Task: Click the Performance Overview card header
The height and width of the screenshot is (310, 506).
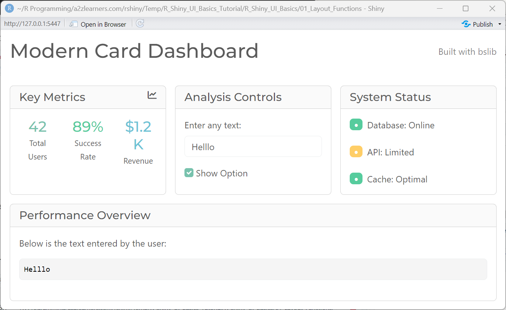Action: 85,215
